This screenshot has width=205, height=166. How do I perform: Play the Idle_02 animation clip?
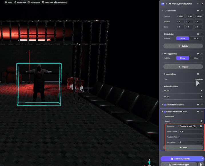[201, 96]
